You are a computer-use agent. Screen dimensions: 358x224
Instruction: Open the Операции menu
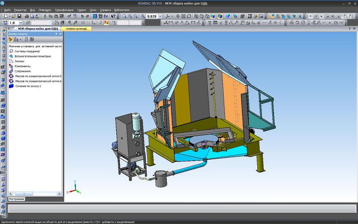click(45, 10)
